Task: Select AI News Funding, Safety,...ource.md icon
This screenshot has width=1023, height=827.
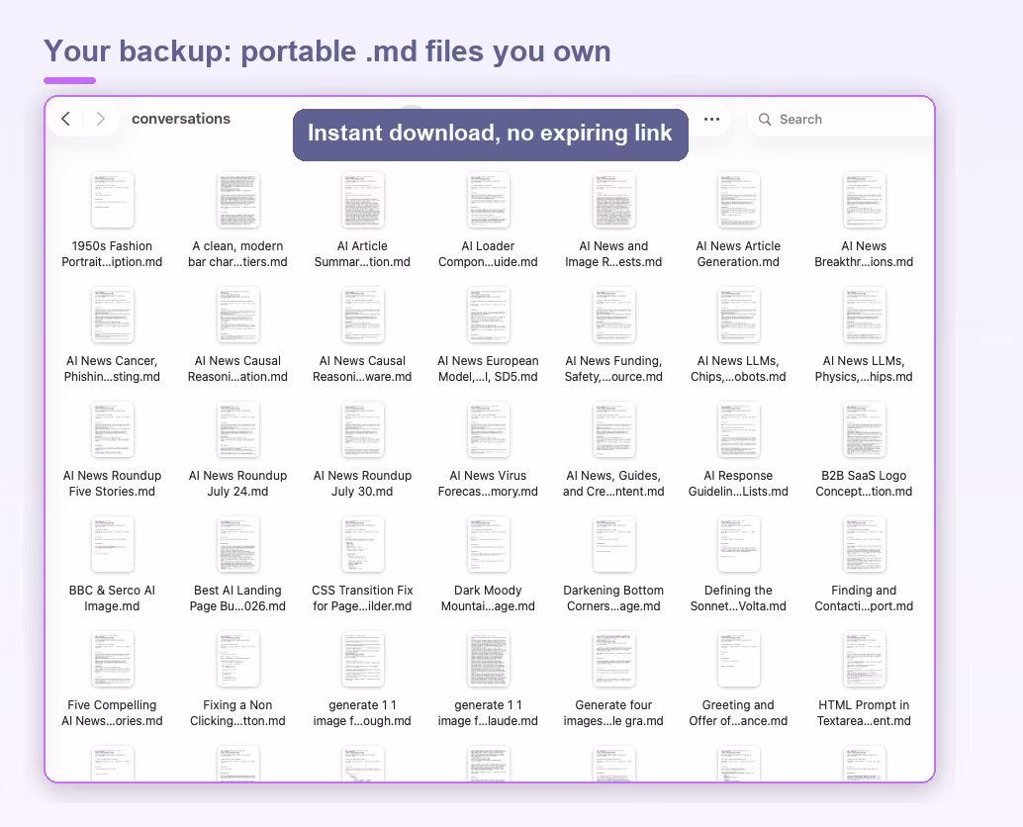Action: (613, 315)
